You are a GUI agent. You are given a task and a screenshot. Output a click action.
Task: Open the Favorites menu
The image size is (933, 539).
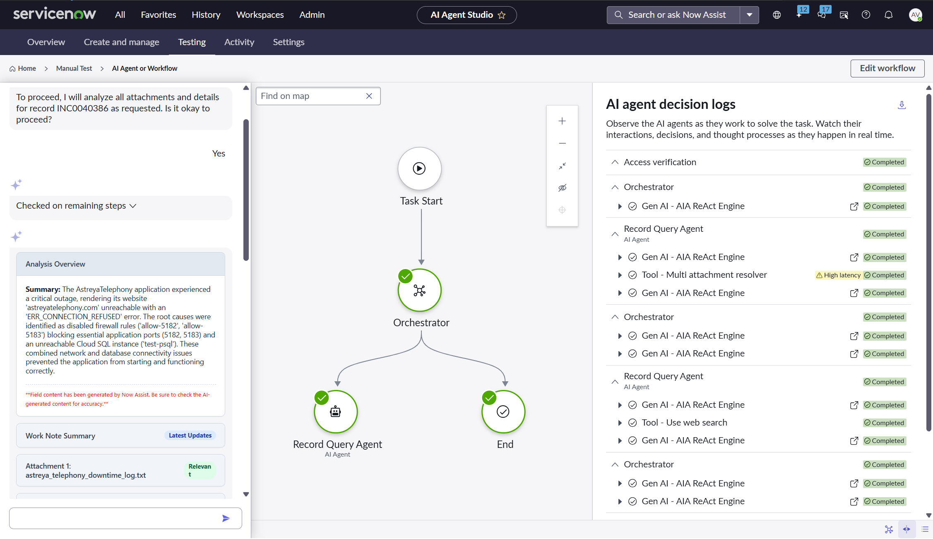tap(159, 15)
